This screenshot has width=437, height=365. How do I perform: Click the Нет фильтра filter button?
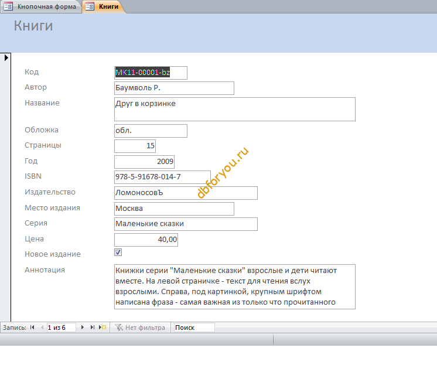pyautogui.click(x=140, y=328)
